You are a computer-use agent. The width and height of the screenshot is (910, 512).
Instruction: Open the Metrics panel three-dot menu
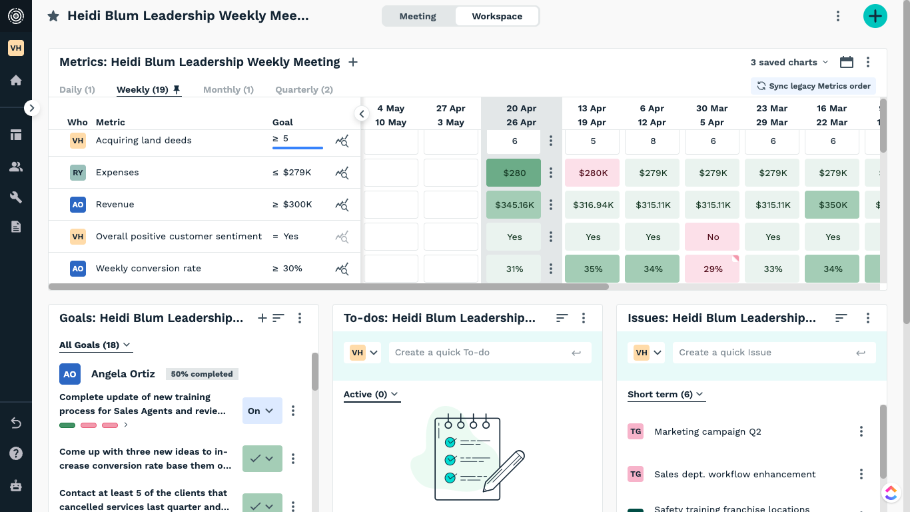coord(868,62)
